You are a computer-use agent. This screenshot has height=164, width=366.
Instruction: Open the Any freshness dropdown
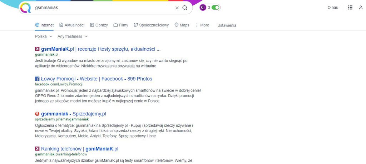[x=73, y=36]
